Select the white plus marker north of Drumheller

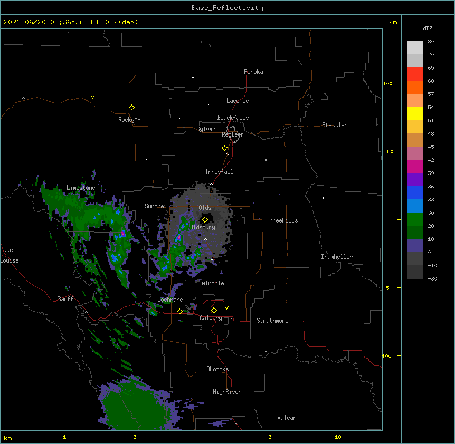323,198
